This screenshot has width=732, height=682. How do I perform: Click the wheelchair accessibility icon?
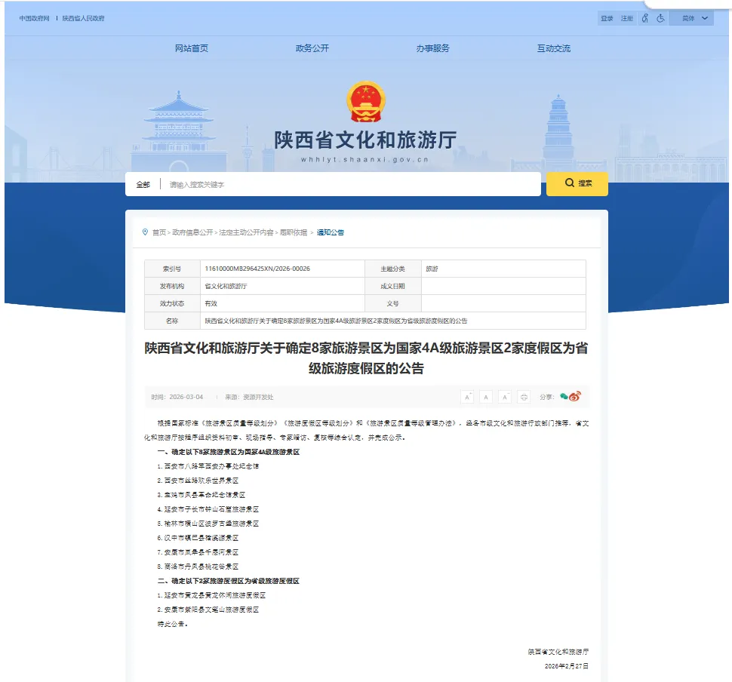click(660, 18)
